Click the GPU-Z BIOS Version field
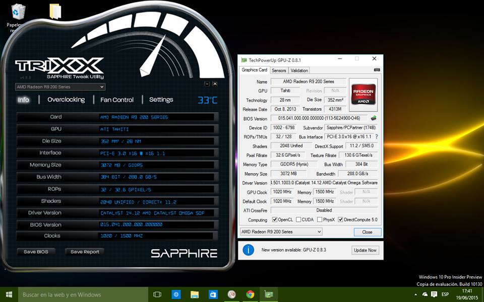Screen dimensions: 484x302 tap(319, 118)
